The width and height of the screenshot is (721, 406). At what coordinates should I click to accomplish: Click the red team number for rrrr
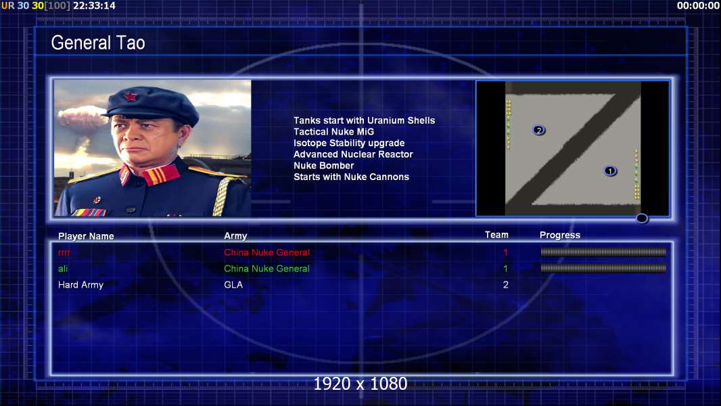(505, 252)
